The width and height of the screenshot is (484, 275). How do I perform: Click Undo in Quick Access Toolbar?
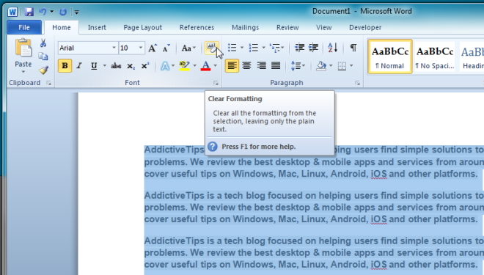[43, 12]
